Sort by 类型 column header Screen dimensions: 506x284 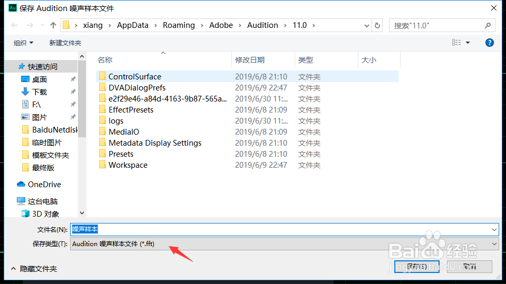pos(306,60)
